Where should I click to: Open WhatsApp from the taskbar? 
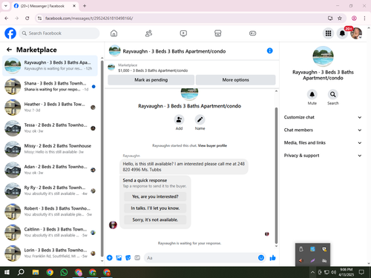64,272
